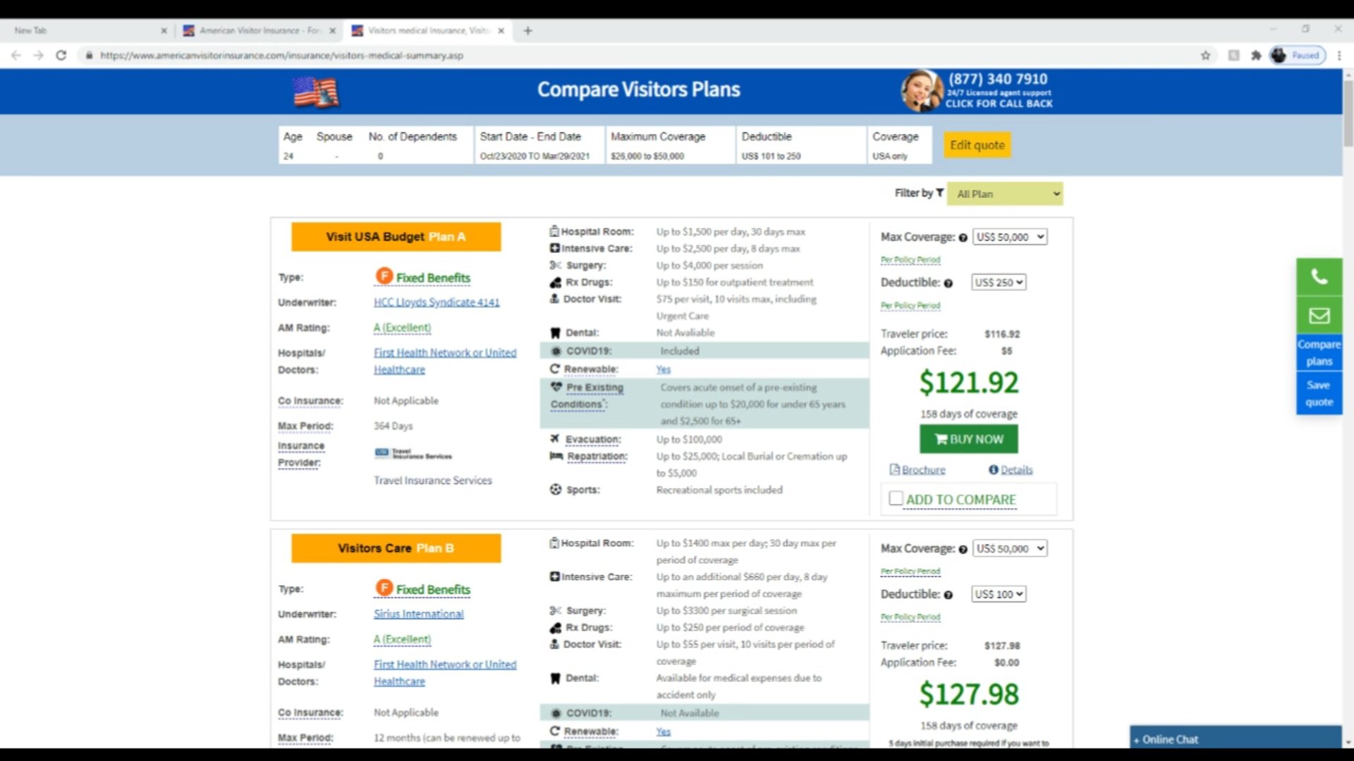This screenshot has height=761, width=1354.
Task: Switch to American Visitor Insurance tab
Action: [259, 30]
